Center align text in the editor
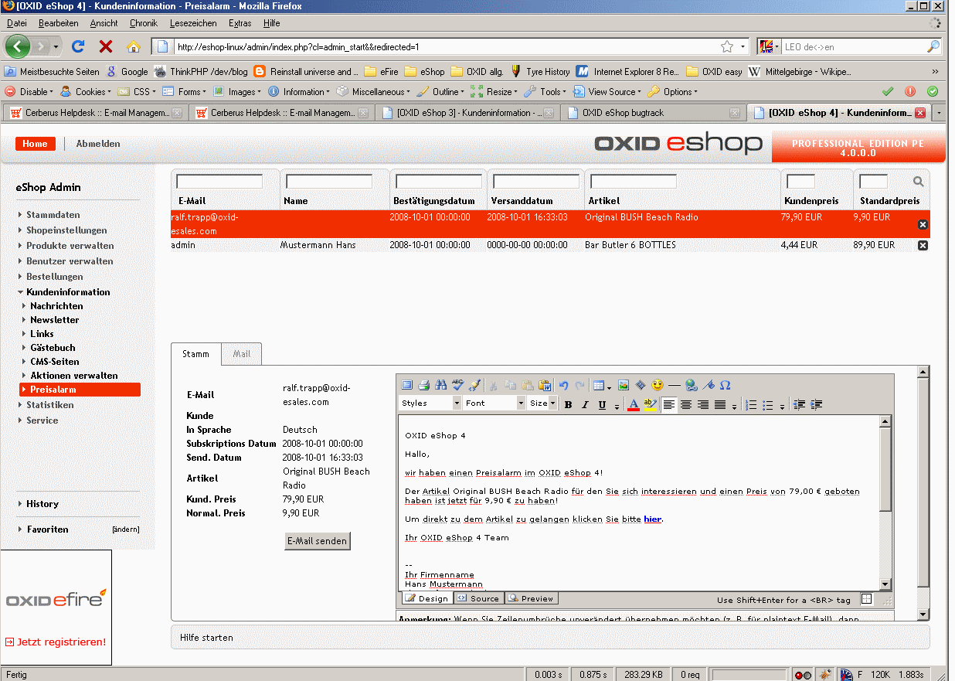The width and height of the screenshot is (955, 681). click(686, 404)
